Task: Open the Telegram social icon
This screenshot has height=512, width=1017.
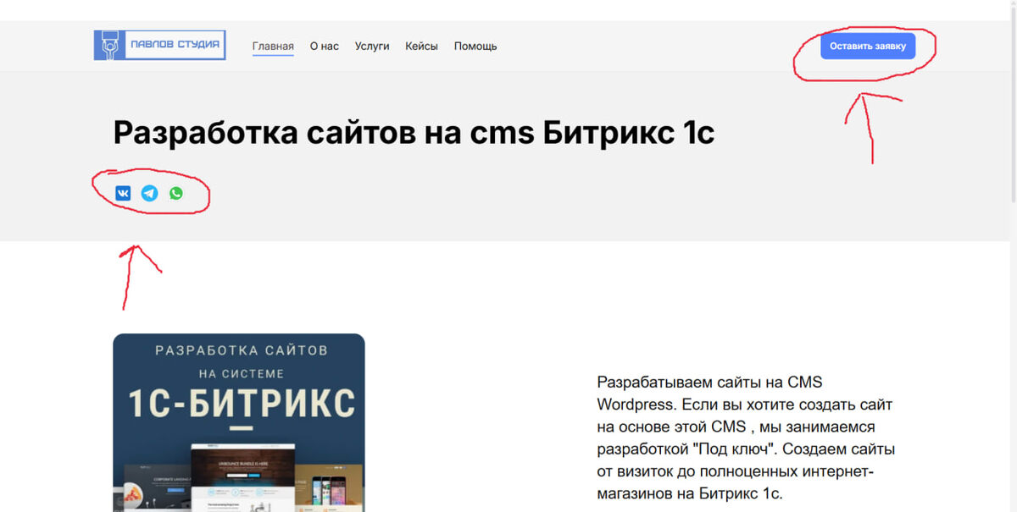Action: pyautogui.click(x=149, y=194)
